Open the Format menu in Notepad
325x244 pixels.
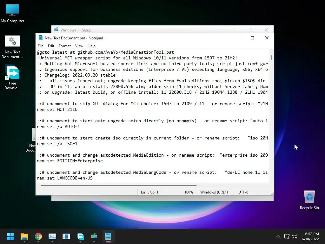tap(65, 46)
